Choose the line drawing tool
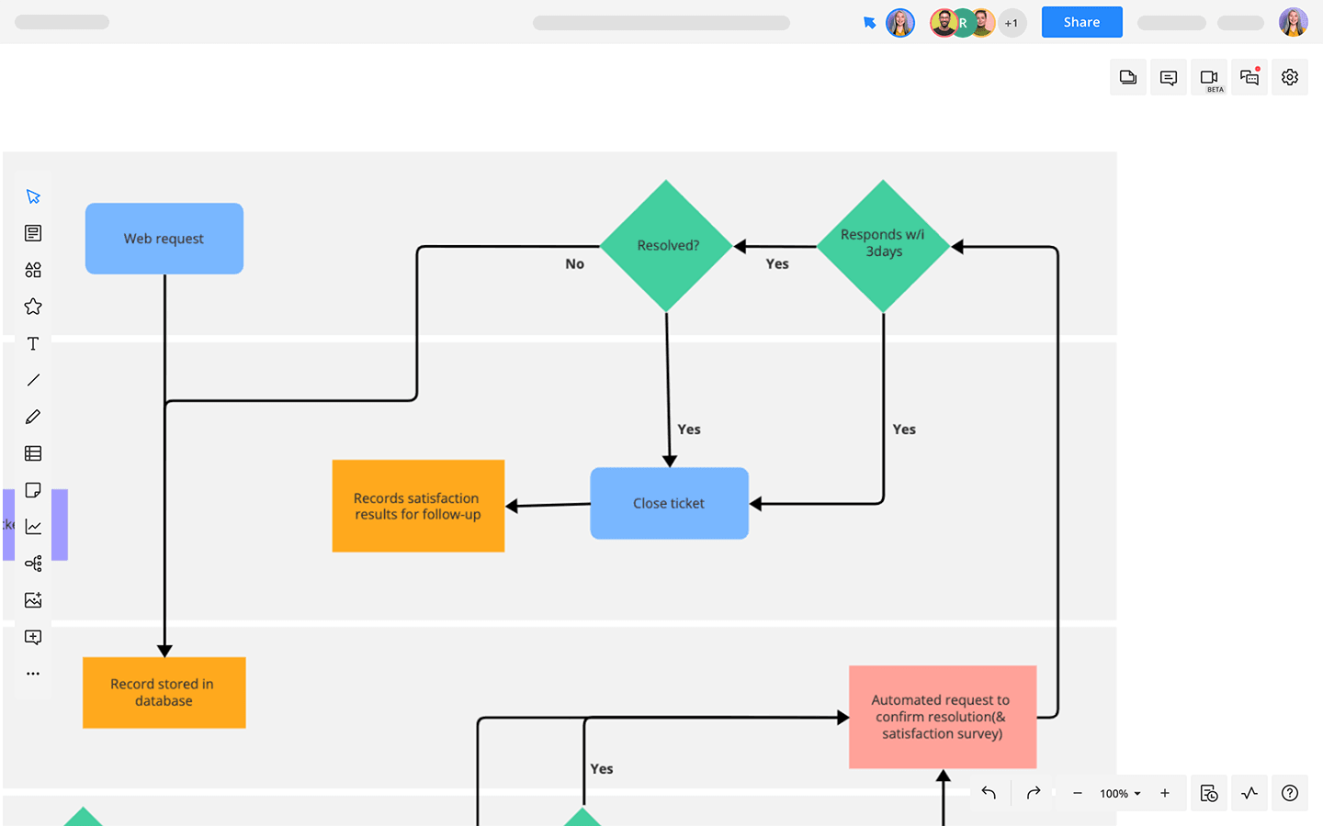 (x=33, y=380)
